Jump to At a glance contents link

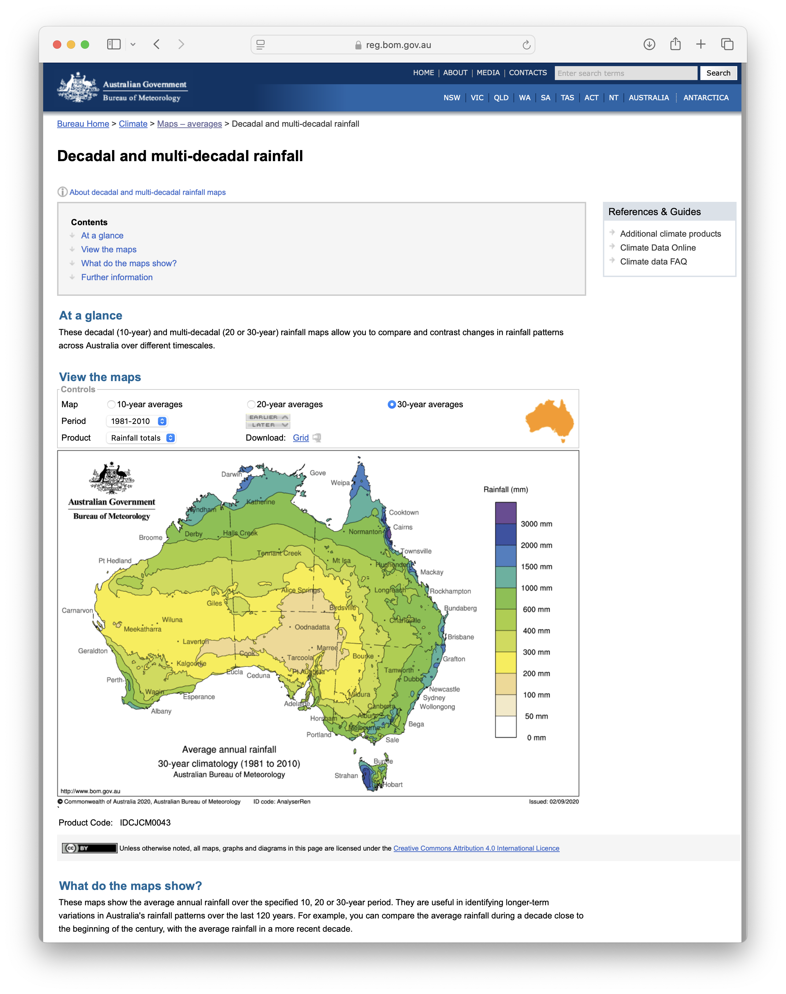click(102, 236)
